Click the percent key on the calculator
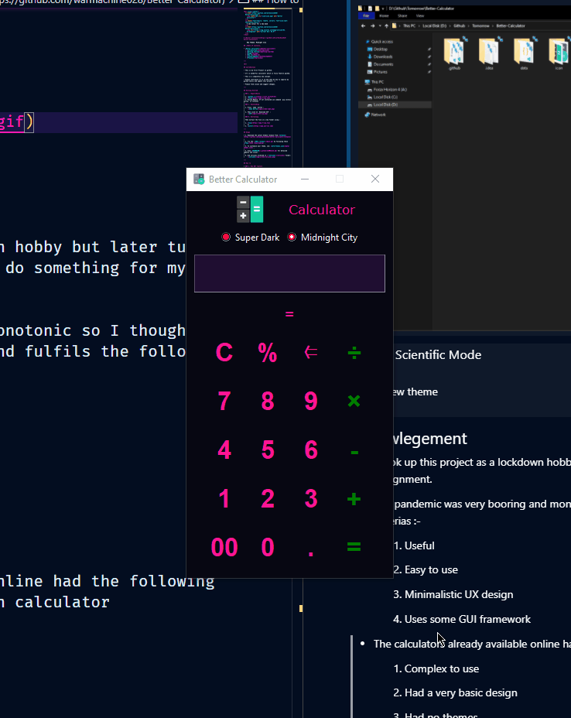Viewport: 571px width, 718px height. point(268,353)
